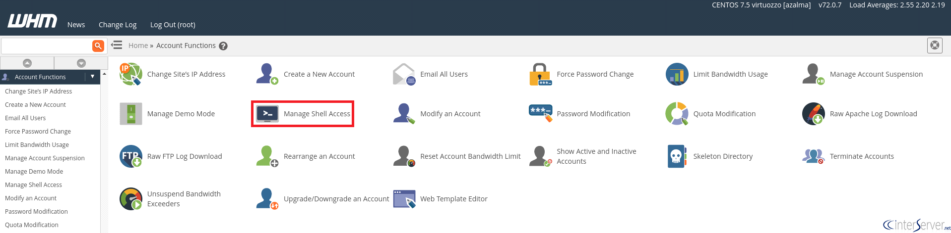951x233 pixels.
Task: Click the Password Modification icon
Action: point(540,114)
